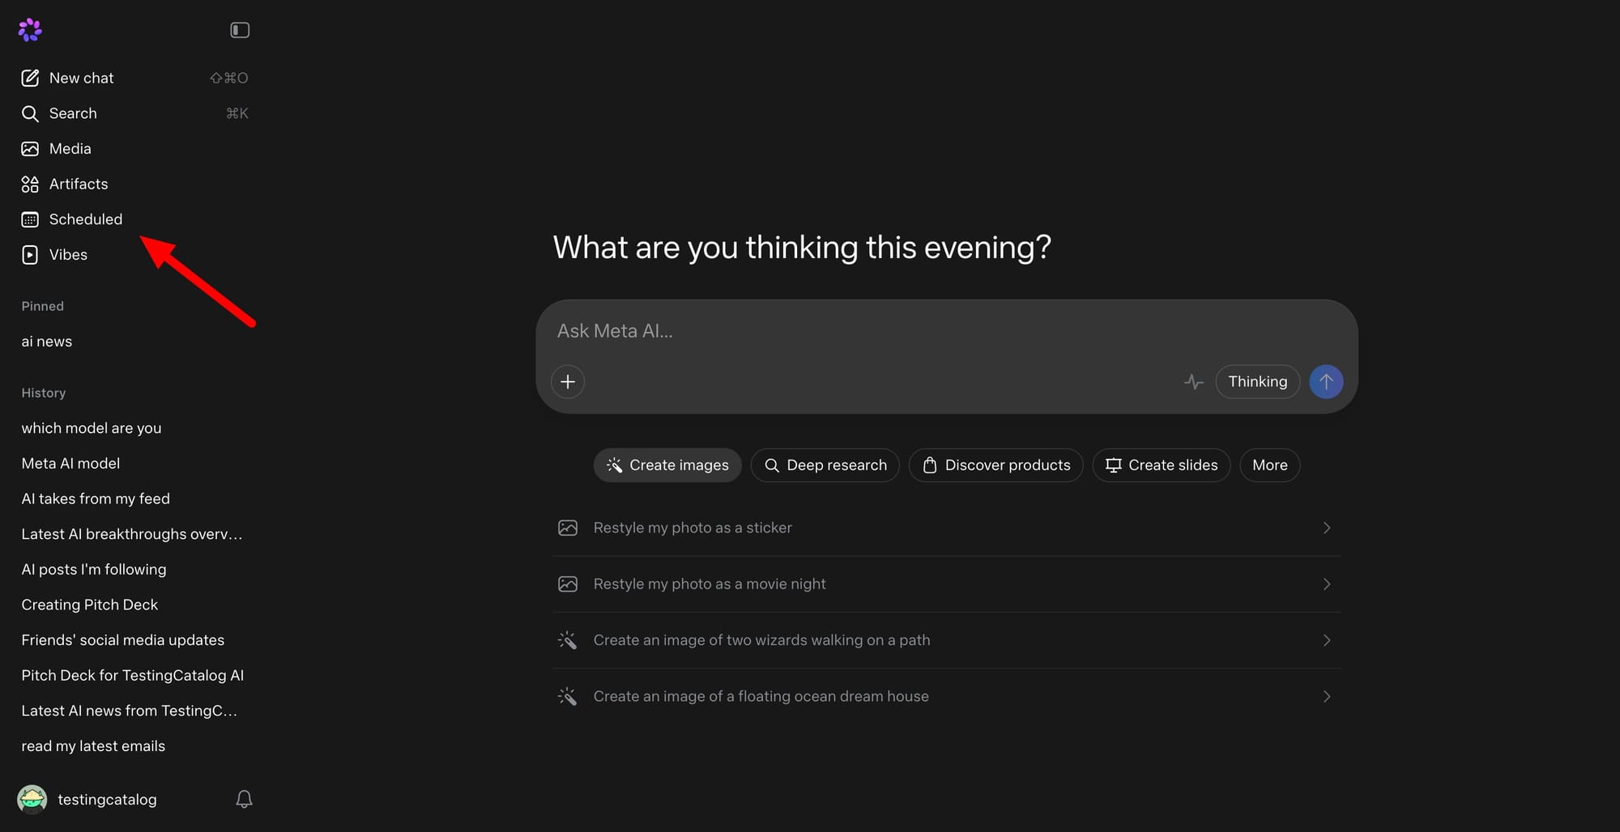Open 'Creating Pitch Deck' chat
Viewport: 1620px width, 832px height.
[x=90, y=605]
